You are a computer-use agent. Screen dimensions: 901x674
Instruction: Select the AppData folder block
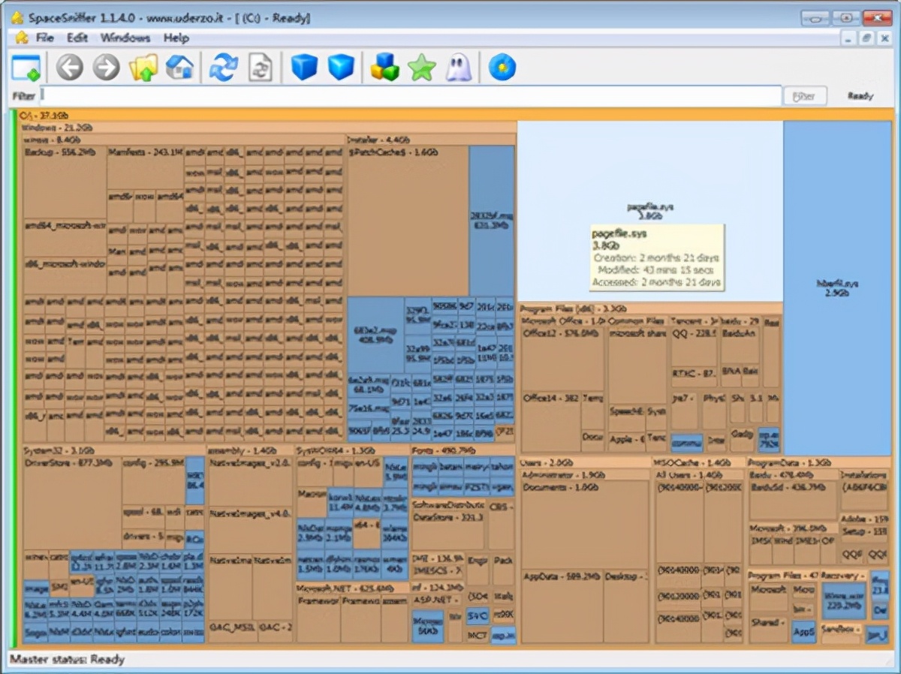point(562,606)
